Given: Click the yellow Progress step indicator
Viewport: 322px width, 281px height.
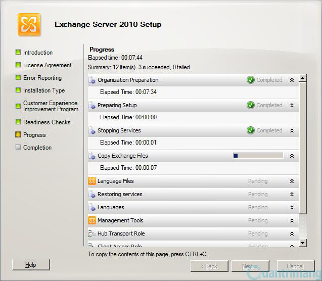Looking at the screenshot, I should click(x=18, y=134).
